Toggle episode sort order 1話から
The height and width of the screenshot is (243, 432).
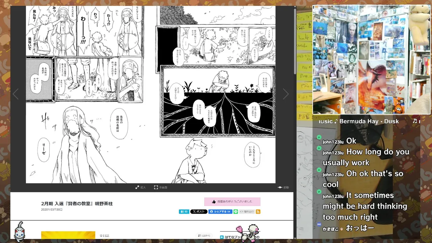click(204, 236)
